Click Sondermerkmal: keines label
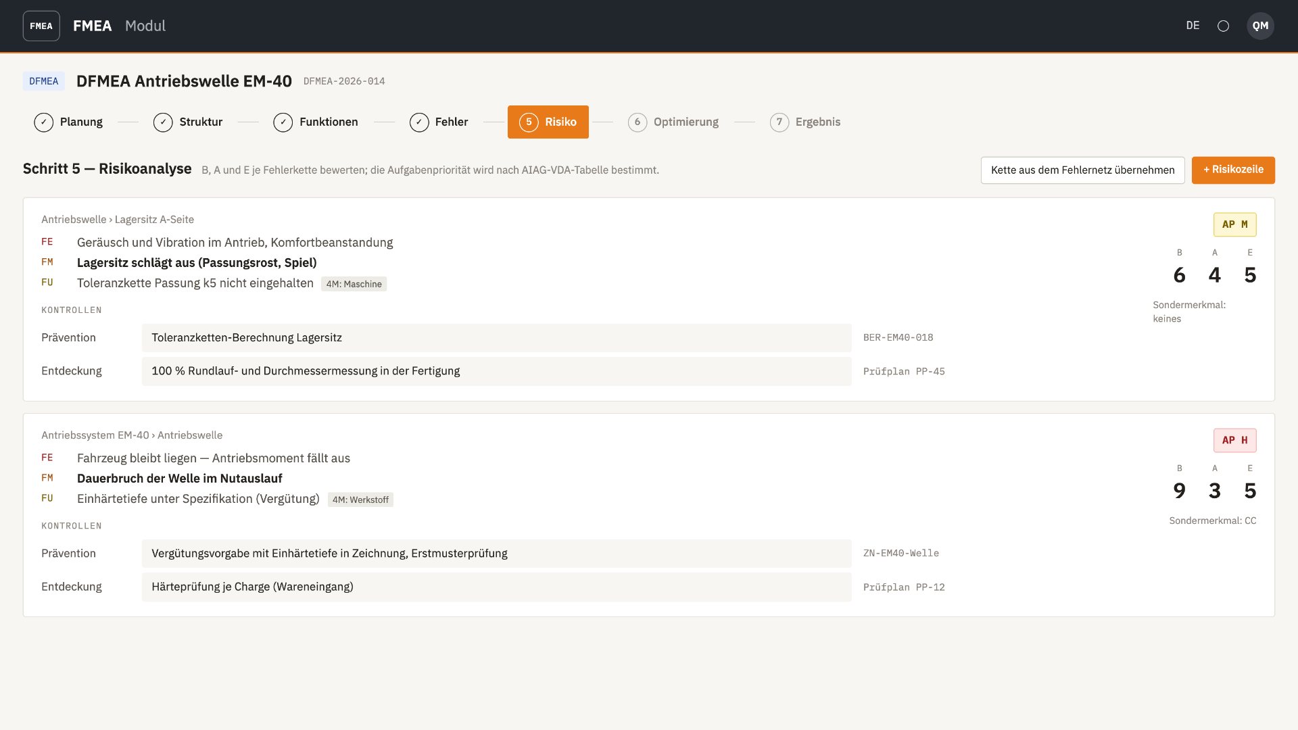 [1189, 312]
